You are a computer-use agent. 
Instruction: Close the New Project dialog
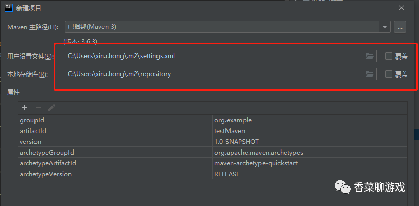coord(401,8)
